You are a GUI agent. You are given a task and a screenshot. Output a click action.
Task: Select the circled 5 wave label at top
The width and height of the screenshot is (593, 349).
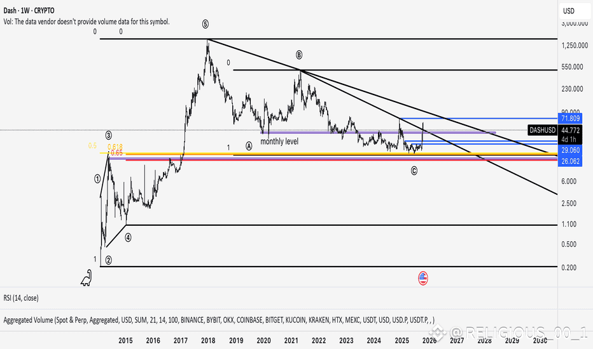(205, 25)
